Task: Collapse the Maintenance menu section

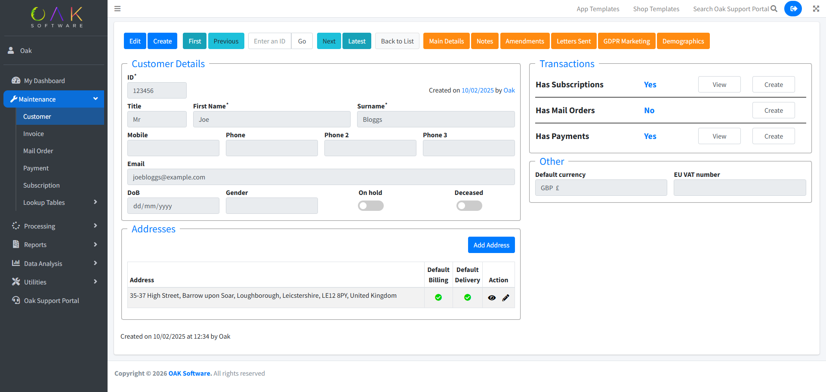Action: coord(96,99)
